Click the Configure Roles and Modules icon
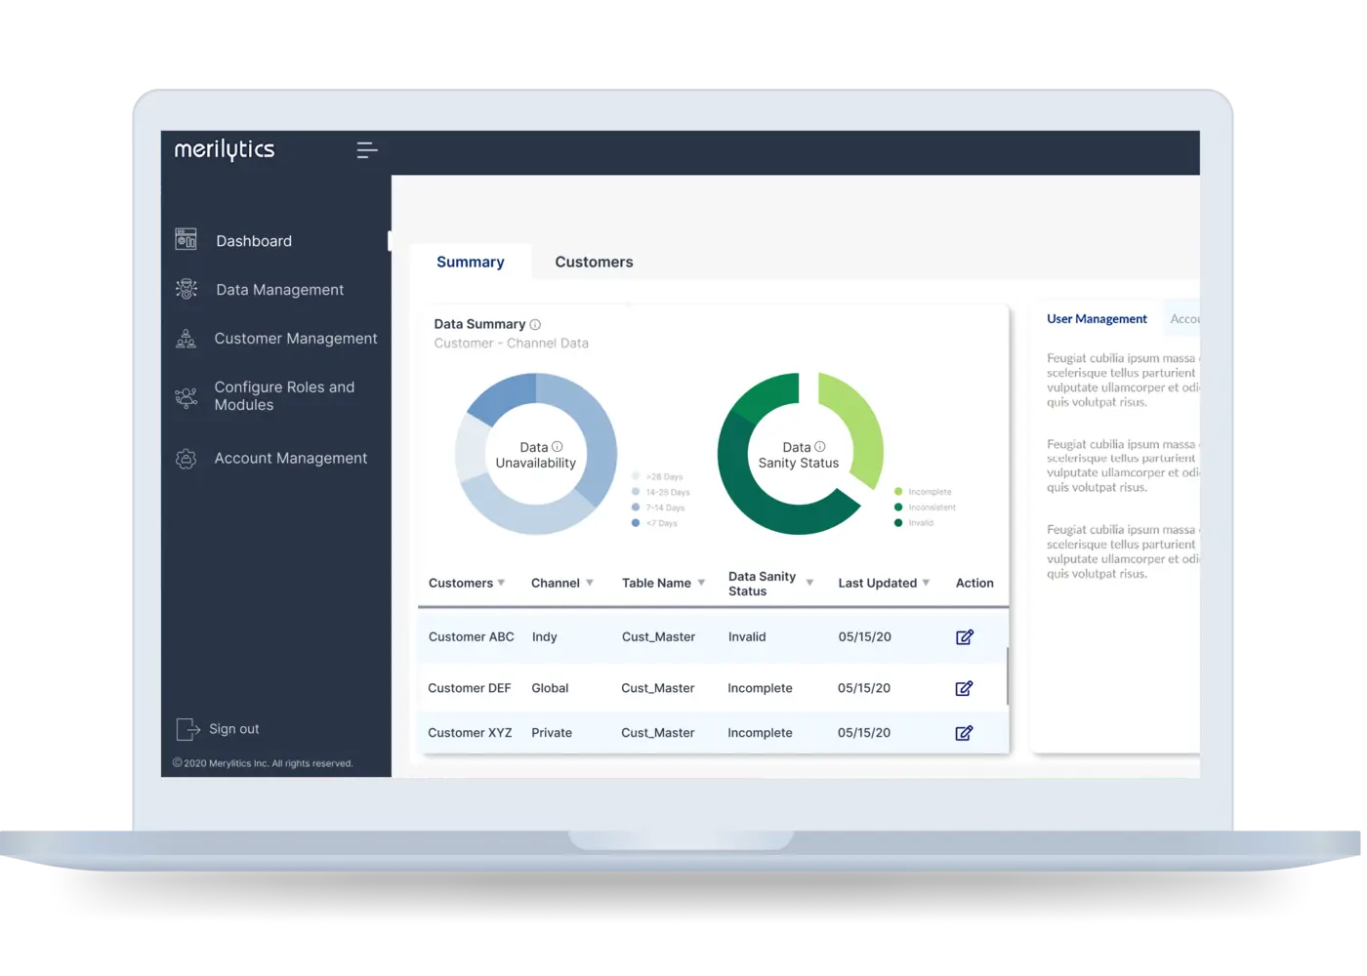The image size is (1367, 976). tap(186, 396)
